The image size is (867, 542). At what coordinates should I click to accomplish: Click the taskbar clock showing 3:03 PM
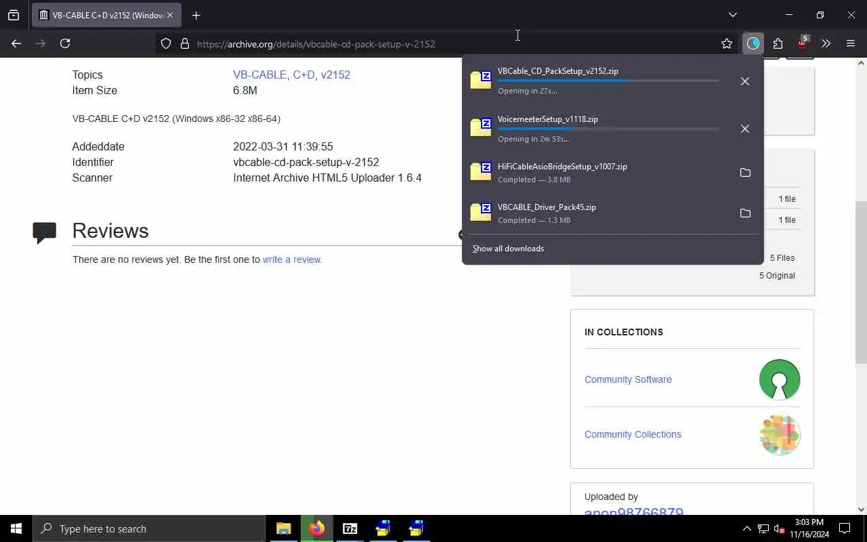(808, 528)
